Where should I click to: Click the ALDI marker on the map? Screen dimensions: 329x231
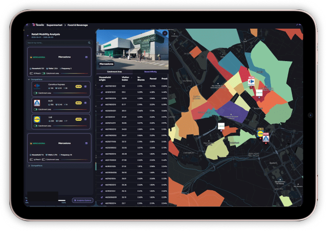[266, 138]
